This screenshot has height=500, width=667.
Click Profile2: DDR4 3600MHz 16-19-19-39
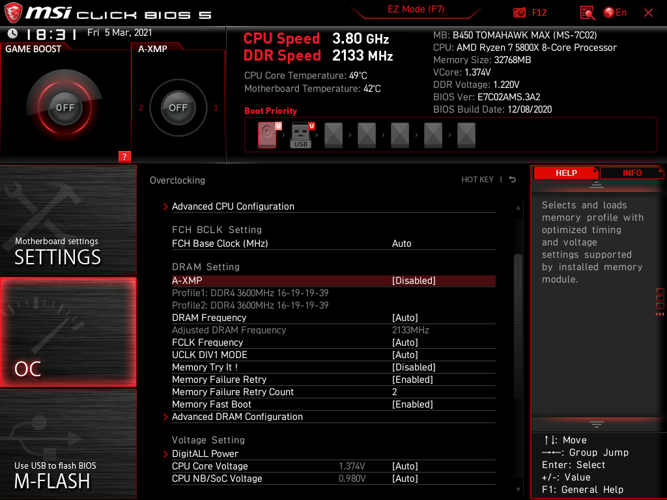pyautogui.click(x=250, y=305)
